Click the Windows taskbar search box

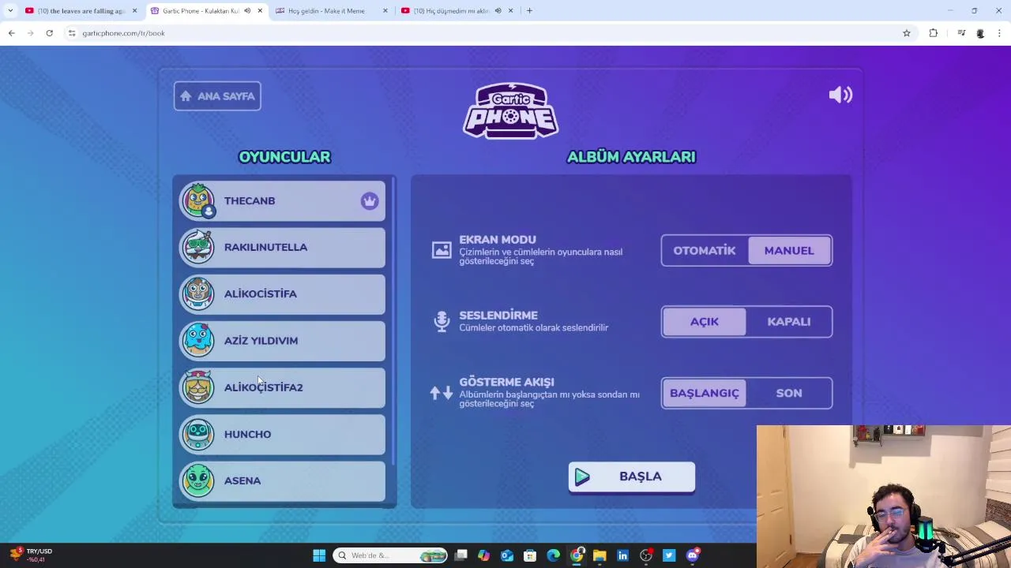click(390, 555)
